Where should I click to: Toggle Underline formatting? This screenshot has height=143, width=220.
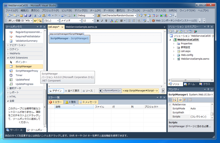pyautogui.click(x=106, y=21)
